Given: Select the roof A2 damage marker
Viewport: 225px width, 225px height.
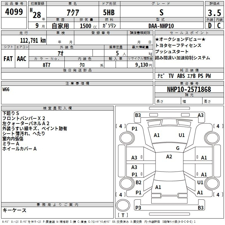Looking at the screenshot, I should [x=169, y=157].
